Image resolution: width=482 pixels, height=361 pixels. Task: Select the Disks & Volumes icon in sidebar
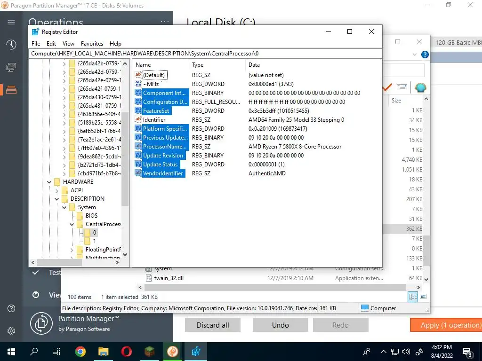[x=11, y=90]
